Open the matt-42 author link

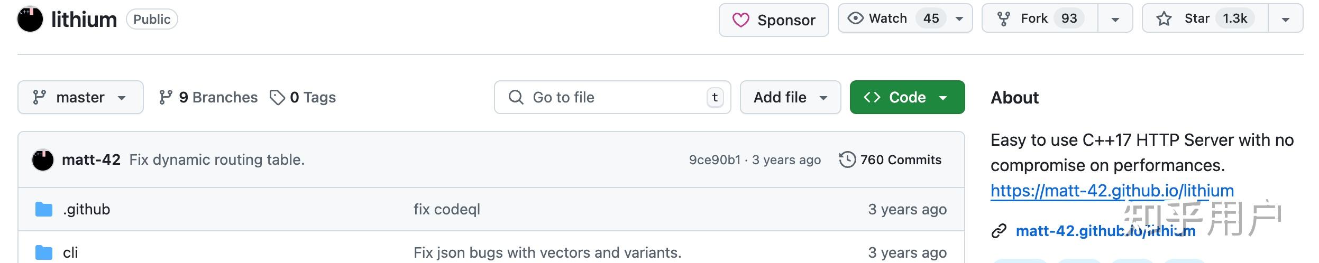tap(91, 159)
